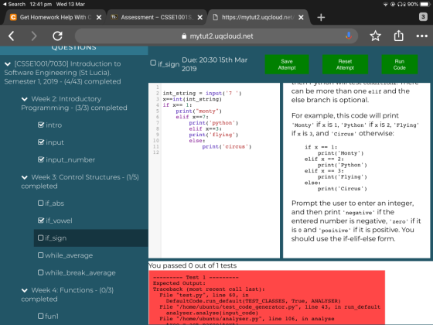Select the if_abs question checkbox
Viewport: 433px width, 325px height.
(40, 203)
